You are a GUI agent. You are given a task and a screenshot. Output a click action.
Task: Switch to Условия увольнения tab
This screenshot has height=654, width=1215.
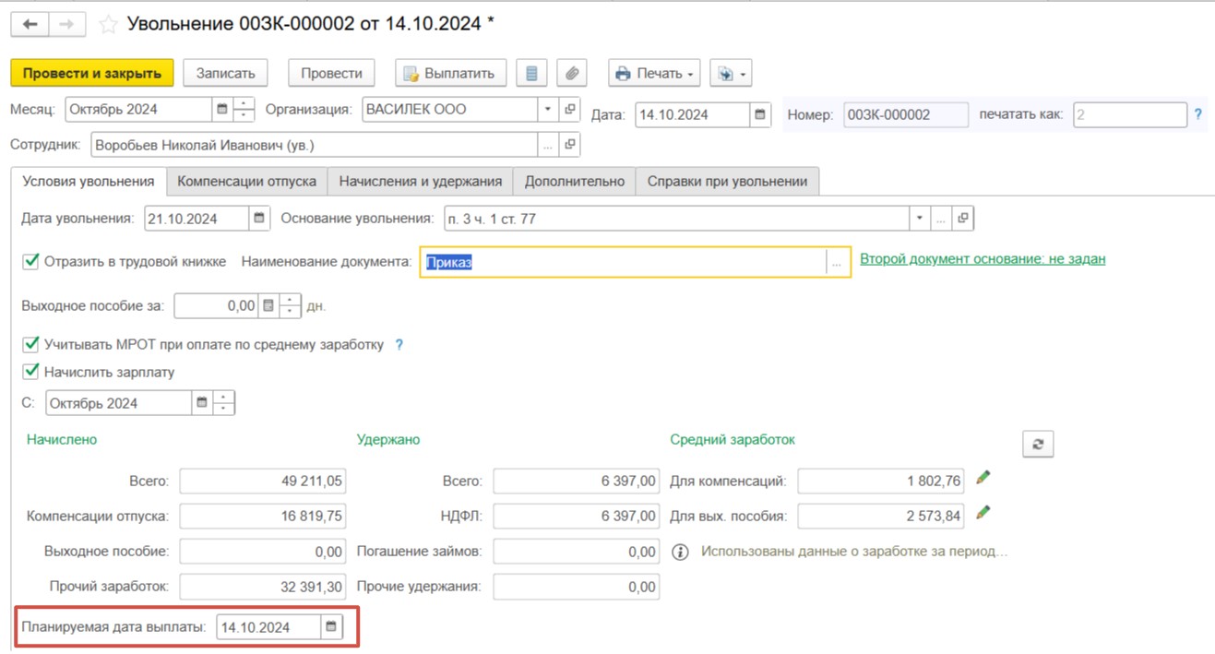tap(89, 182)
